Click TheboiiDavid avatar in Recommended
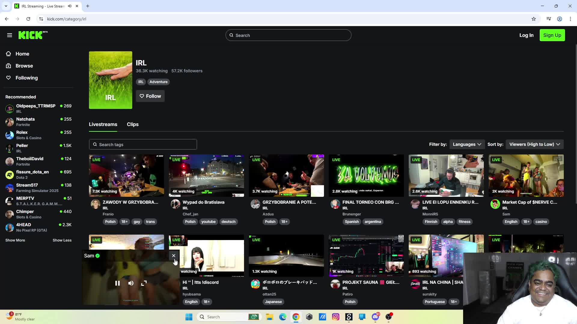The width and height of the screenshot is (577, 324). point(10,161)
